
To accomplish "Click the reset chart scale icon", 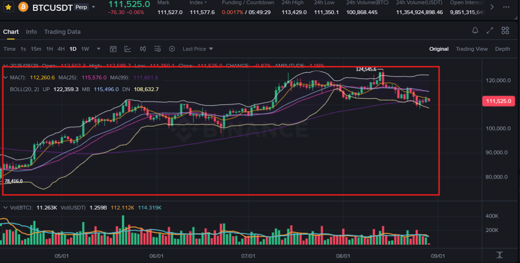I will click(x=500, y=255).
